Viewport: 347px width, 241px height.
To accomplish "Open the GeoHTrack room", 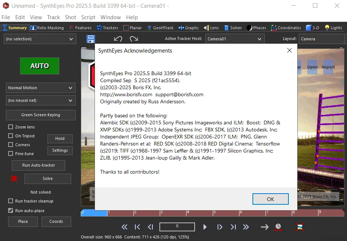I will coord(160,28).
